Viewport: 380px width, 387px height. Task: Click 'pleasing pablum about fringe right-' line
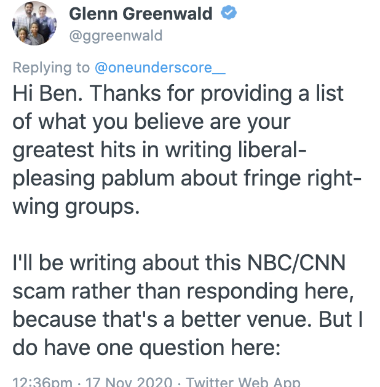[187, 179]
